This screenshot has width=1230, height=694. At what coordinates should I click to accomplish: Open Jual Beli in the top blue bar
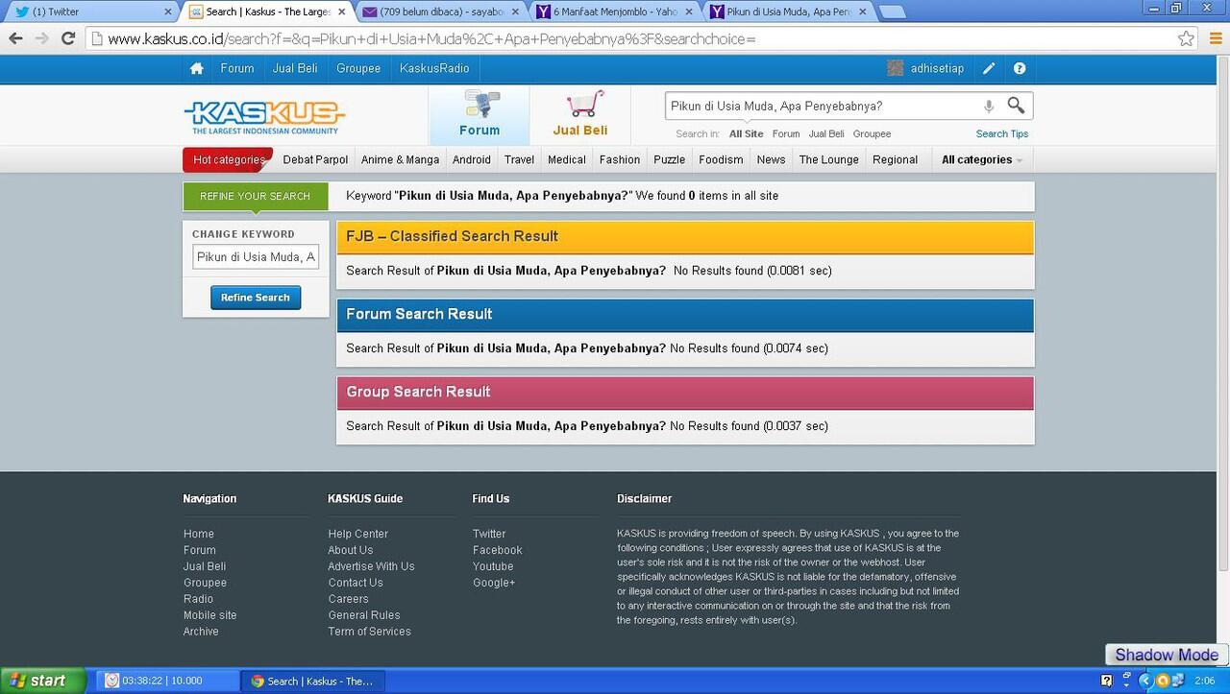[x=295, y=68]
